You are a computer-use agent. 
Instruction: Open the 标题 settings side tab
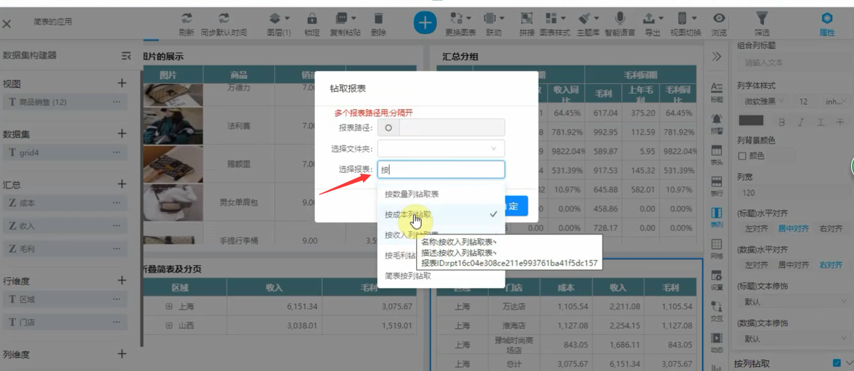(717, 92)
